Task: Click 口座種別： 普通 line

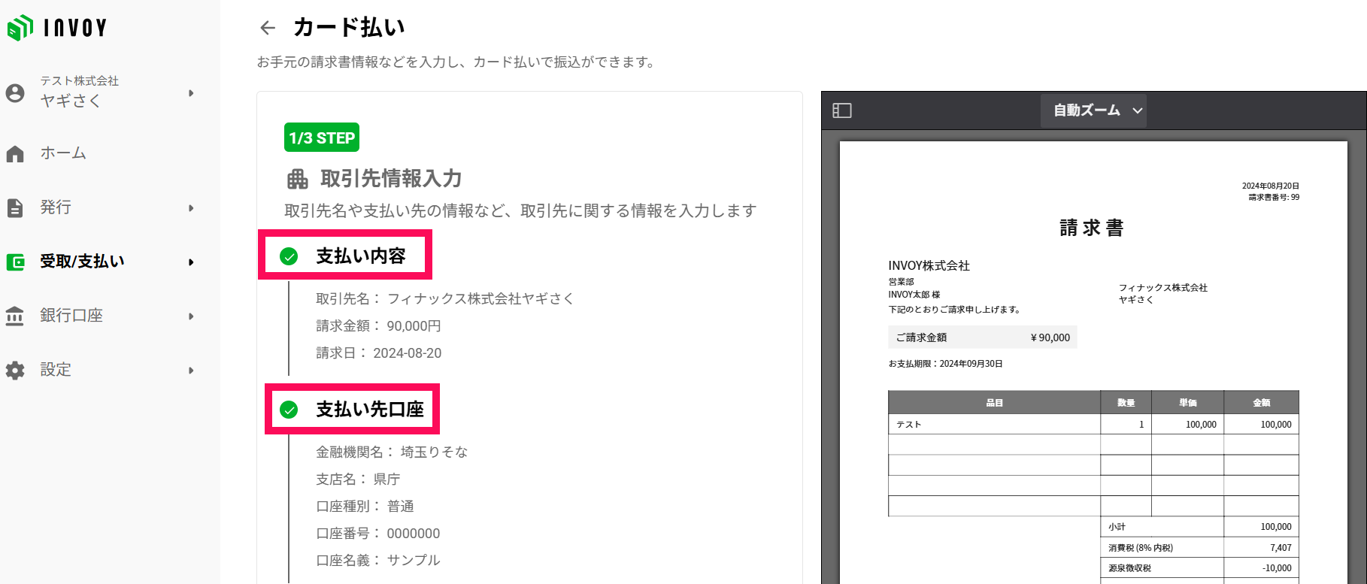Action: coord(365,507)
